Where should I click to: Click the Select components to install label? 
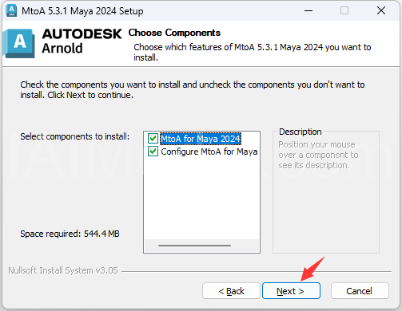pos(75,136)
